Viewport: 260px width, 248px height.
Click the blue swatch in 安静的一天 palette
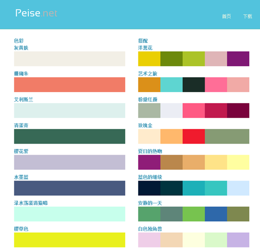tap(216, 214)
